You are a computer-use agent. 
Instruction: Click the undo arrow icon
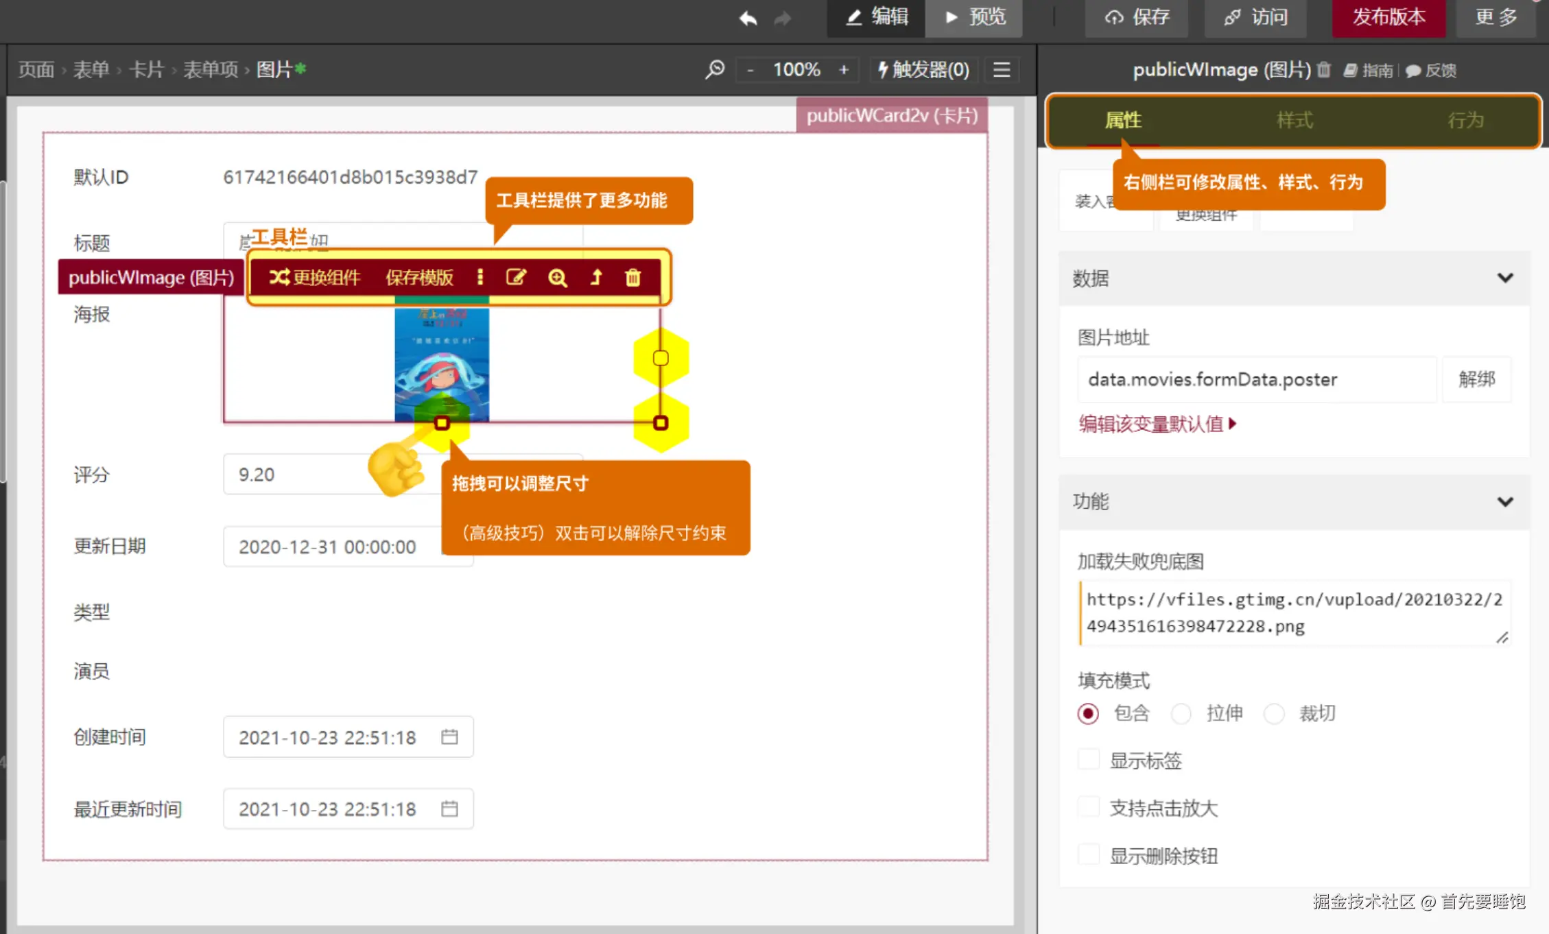click(x=748, y=18)
